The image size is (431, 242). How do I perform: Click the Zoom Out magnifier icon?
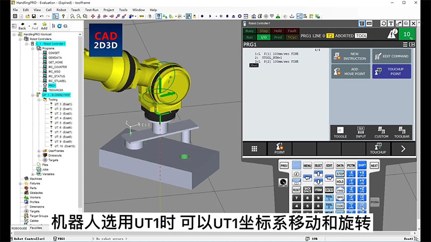79,17
